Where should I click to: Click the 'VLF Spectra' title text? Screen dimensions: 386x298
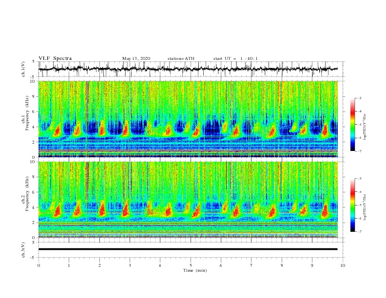(55, 58)
